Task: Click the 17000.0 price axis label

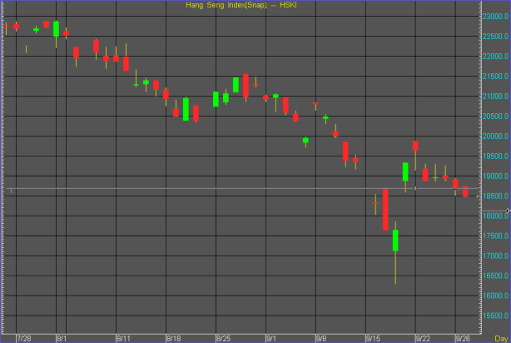Action: click(x=495, y=256)
